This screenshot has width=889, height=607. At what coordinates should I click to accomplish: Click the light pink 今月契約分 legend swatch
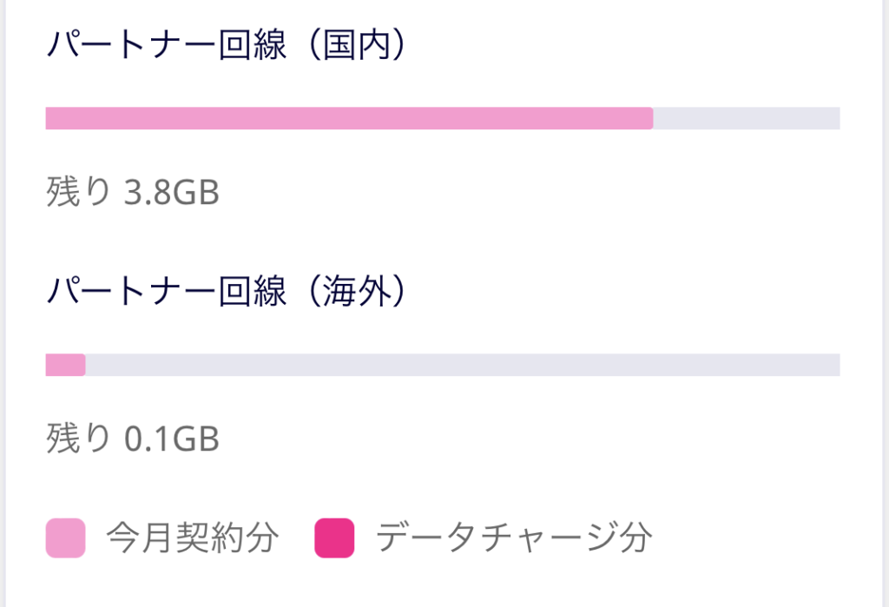pos(65,538)
